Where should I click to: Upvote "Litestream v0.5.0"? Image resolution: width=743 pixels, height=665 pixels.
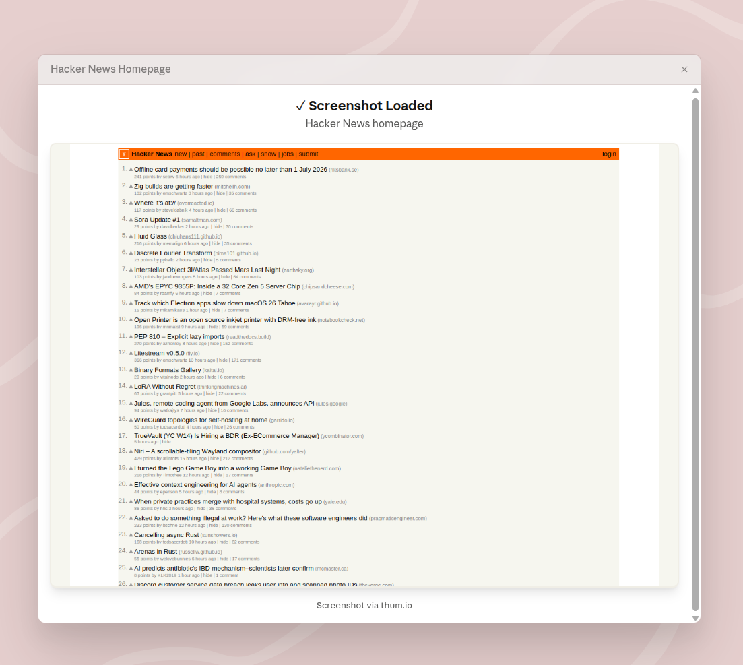(x=130, y=353)
